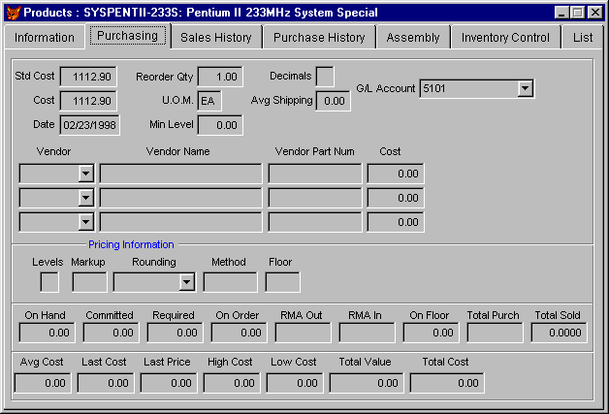The width and height of the screenshot is (609, 414).
Task: Click the Reorder Qty field
Action: click(x=220, y=77)
